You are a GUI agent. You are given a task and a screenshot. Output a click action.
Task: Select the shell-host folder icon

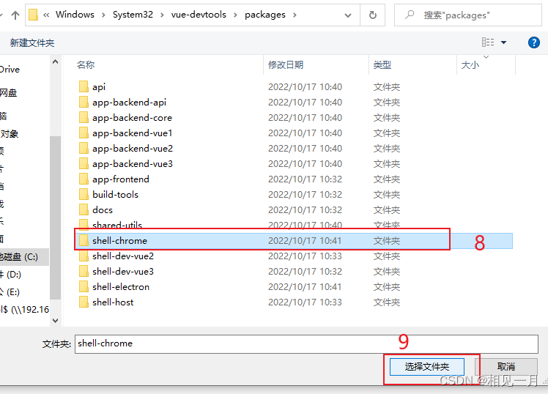pyautogui.click(x=84, y=302)
